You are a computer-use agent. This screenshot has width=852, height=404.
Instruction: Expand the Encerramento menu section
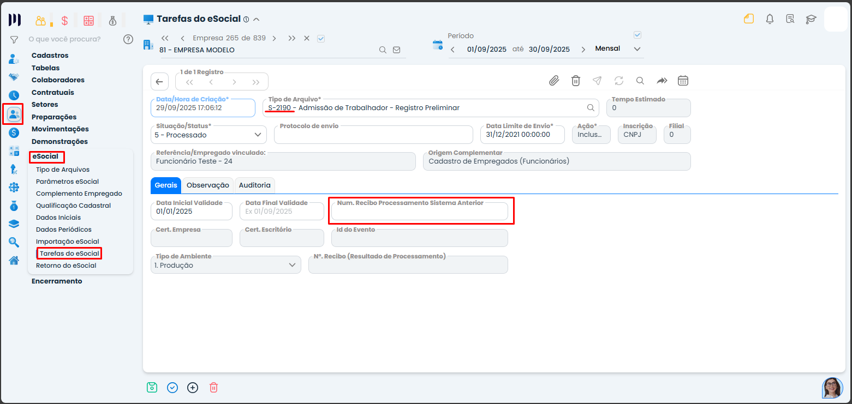[57, 281]
